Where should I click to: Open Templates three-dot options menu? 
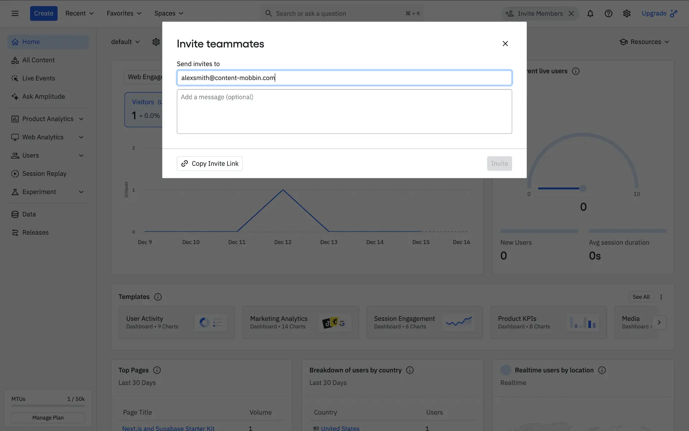click(661, 297)
